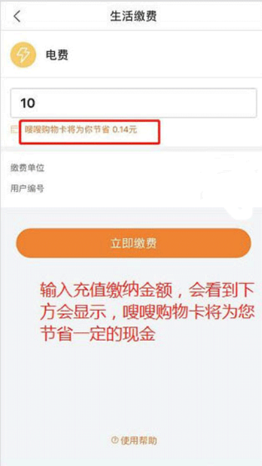Click the 0.14元 savings amount
This screenshot has width=262, height=466.
tap(124, 130)
